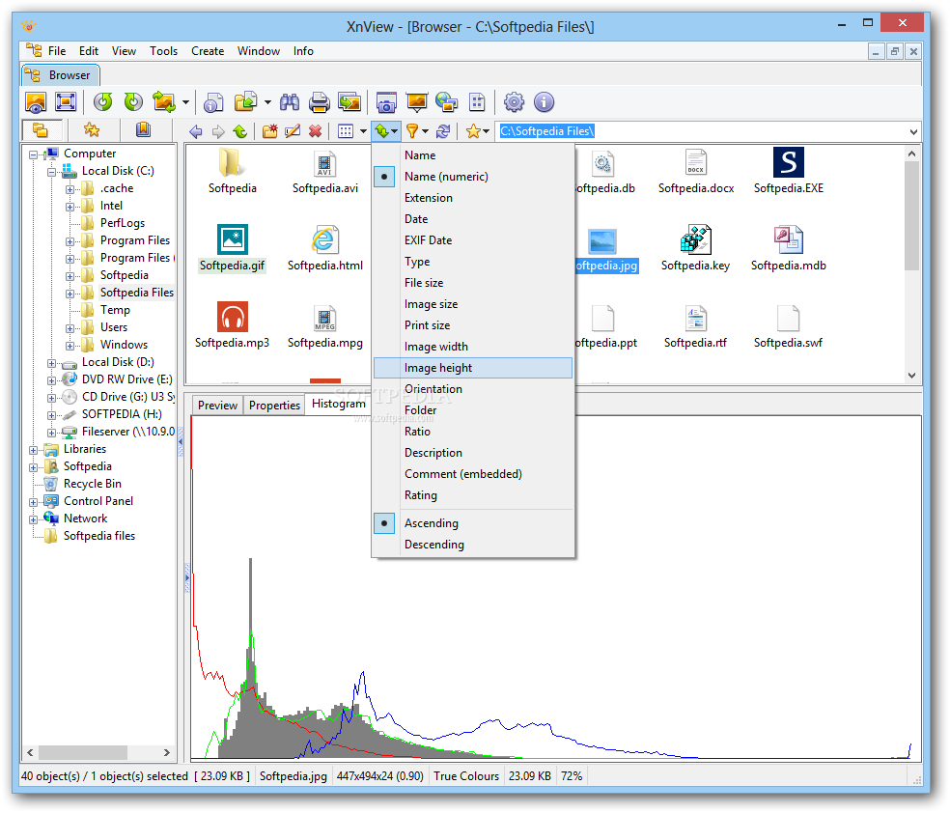
Task: Open Options with the gear icon
Action: click(514, 101)
